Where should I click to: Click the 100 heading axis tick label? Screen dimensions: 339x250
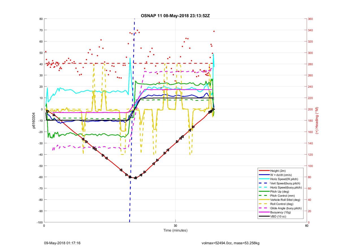[311, 166]
